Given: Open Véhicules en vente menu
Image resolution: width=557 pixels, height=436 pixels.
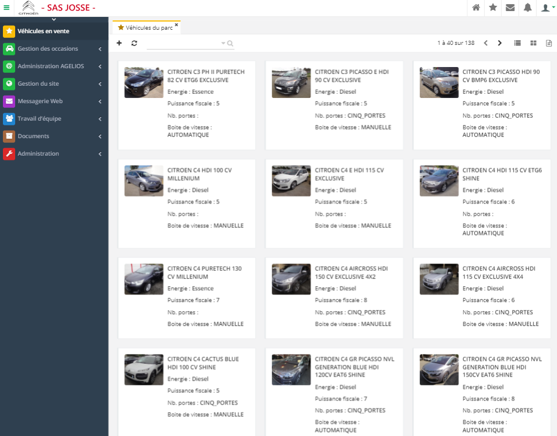Looking at the screenshot, I should coord(54,31).
